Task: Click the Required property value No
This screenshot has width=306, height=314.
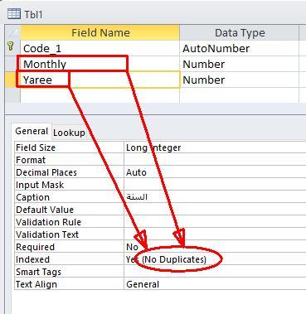Action: pyautogui.click(x=215, y=247)
